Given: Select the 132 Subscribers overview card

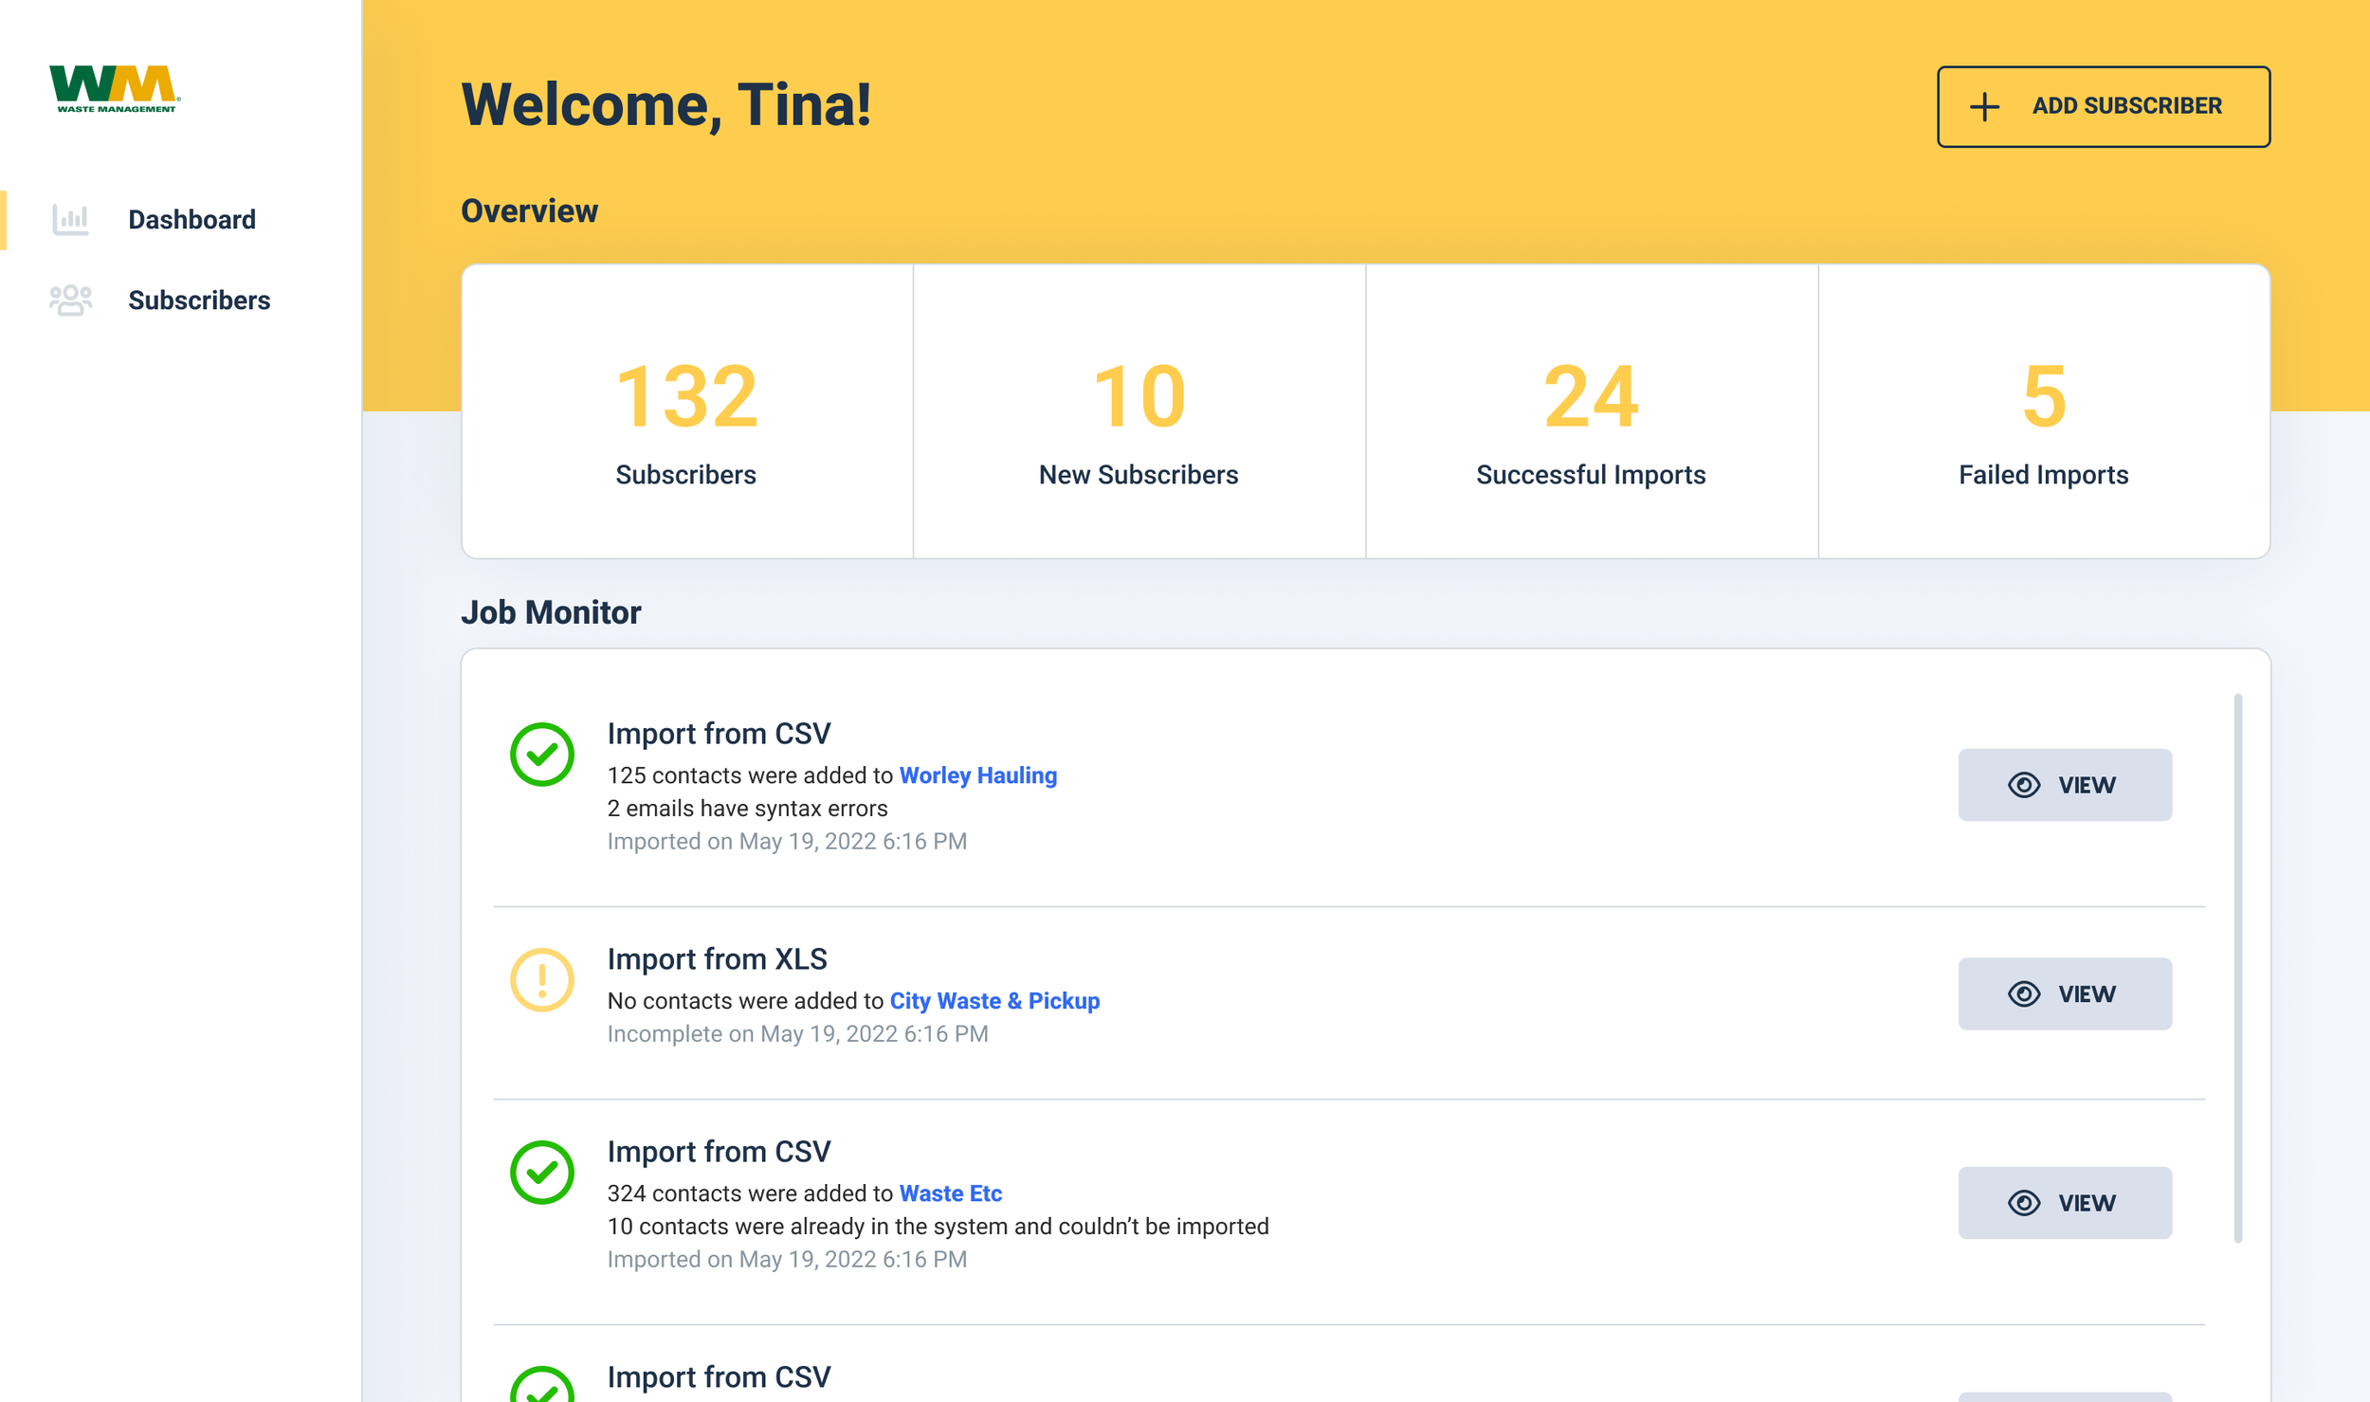Looking at the screenshot, I should click(x=686, y=411).
